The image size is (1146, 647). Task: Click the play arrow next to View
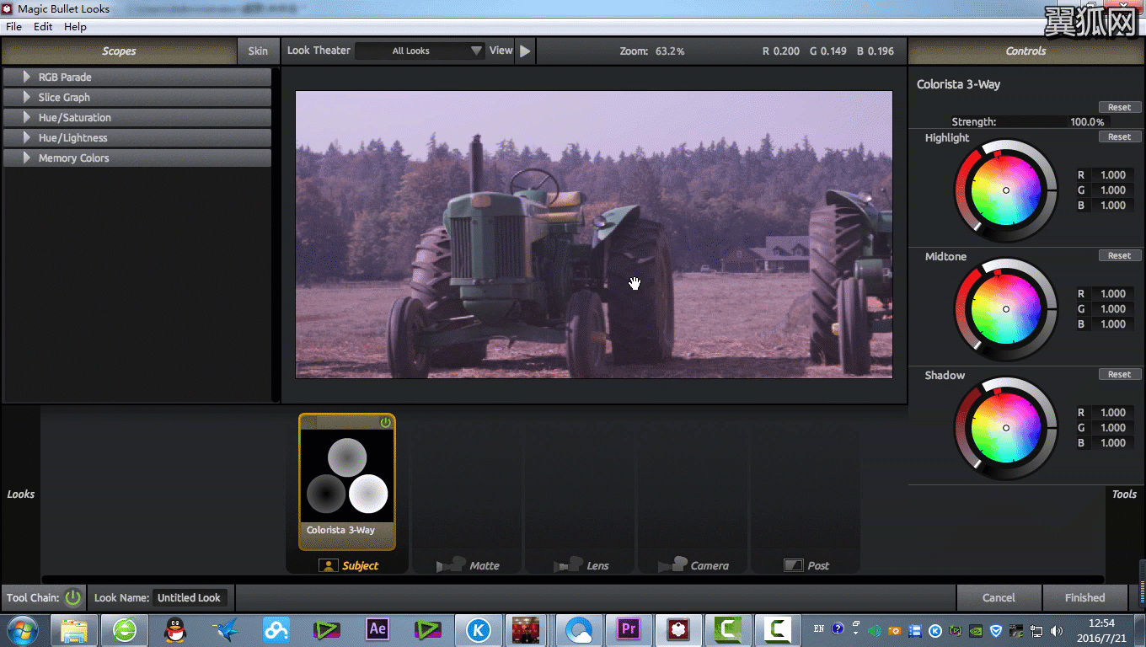click(525, 51)
